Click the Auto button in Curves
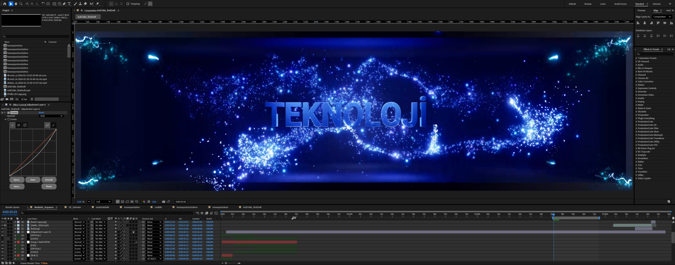The height and width of the screenshot is (265, 675). pyautogui.click(x=33, y=180)
